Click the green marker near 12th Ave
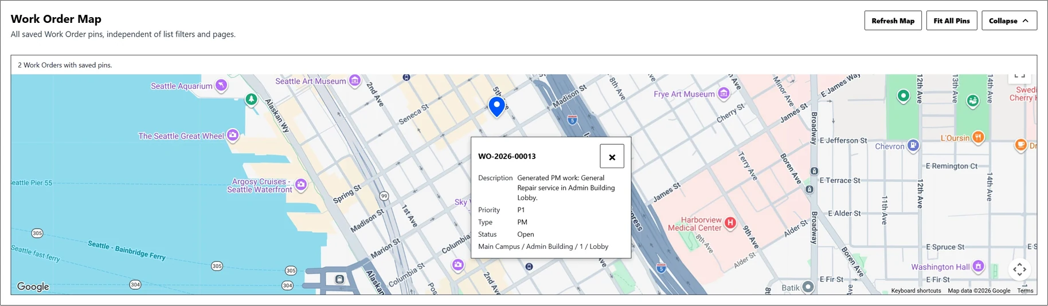Screen dimensions: 1048x306 pyautogui.click(x=903, y=96)
